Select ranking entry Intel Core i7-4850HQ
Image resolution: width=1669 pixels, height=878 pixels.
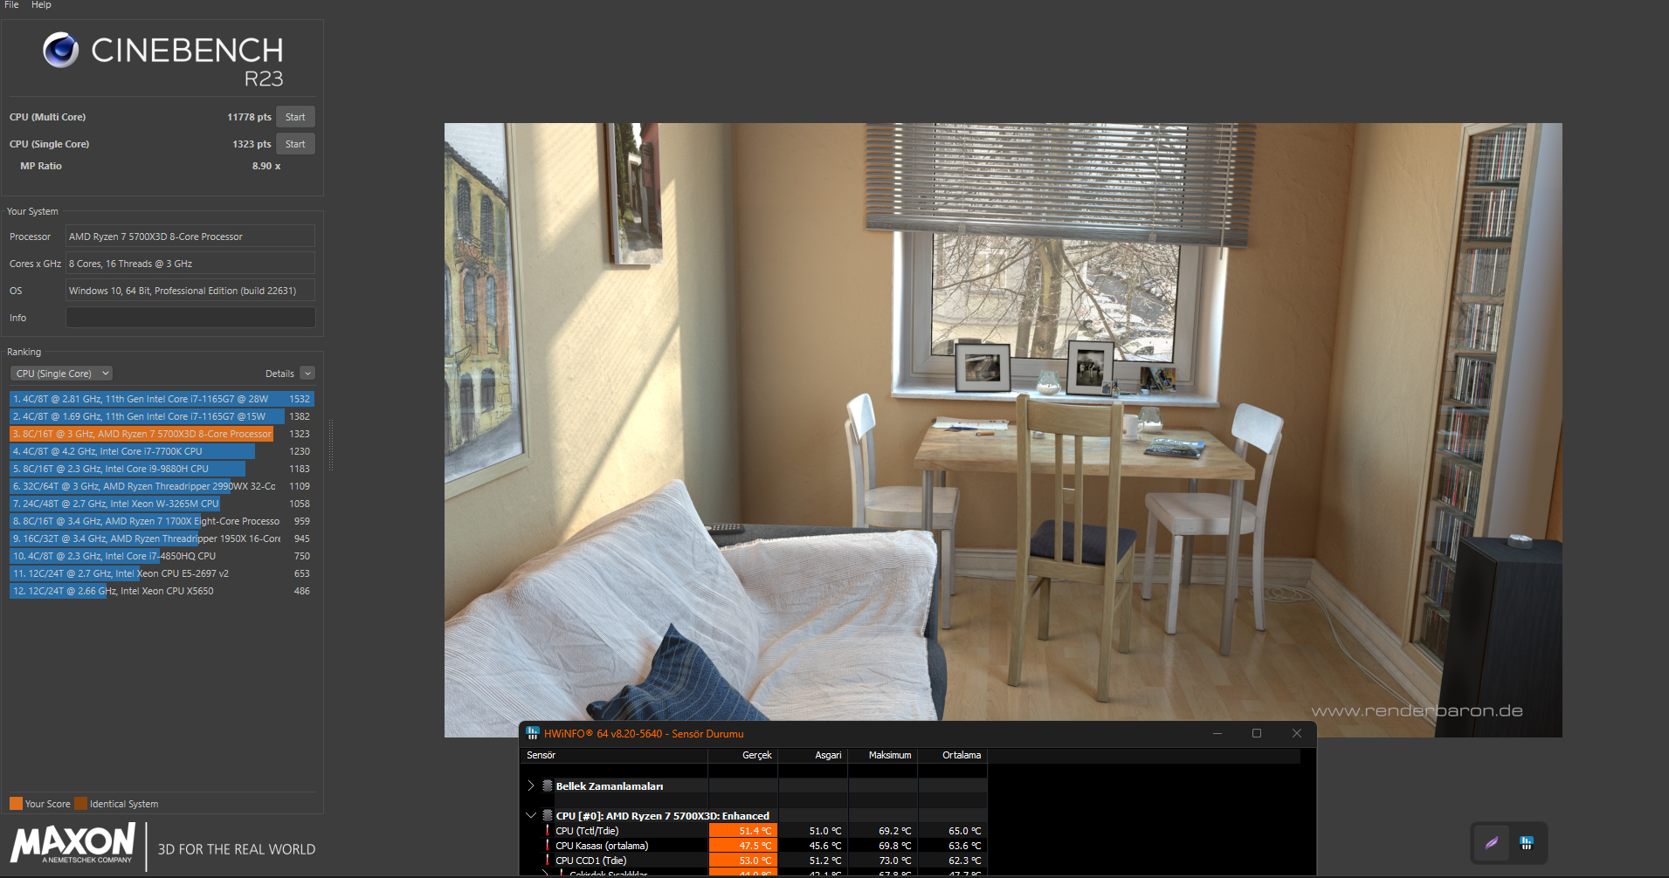[162, 556]
